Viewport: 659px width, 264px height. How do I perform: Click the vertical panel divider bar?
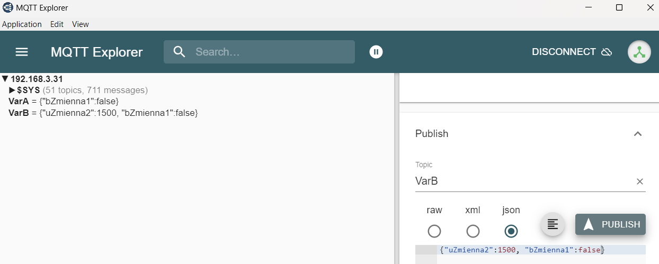pyautogui.click(x=396, y=168)
